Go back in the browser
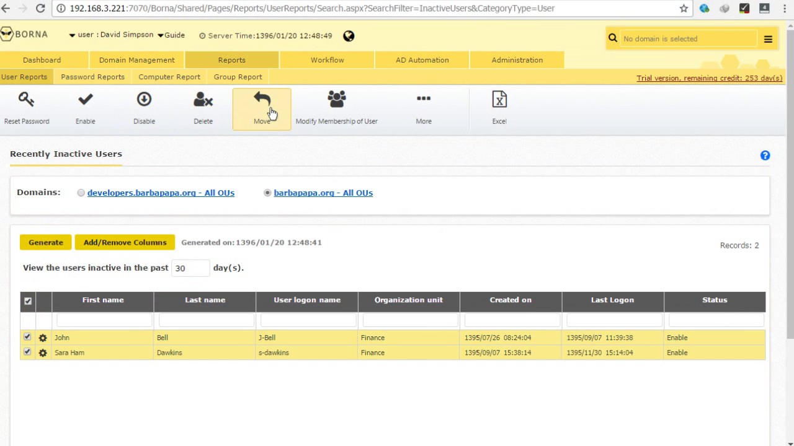This screenshot has height=446, width=794. click(x=6, y=9)
